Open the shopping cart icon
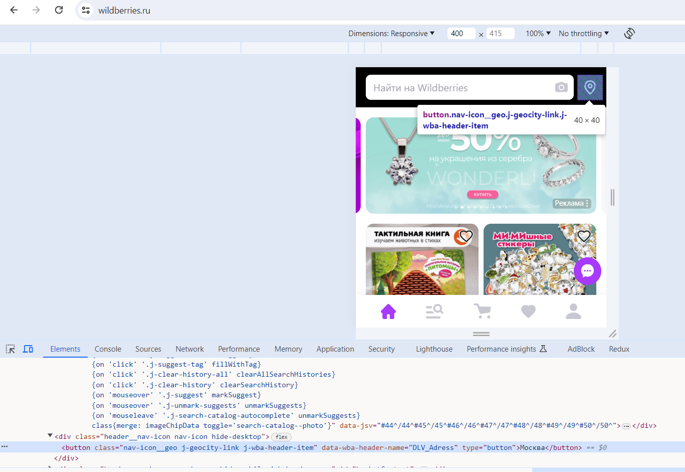Image resolution: width=685 pixels, height=472 pixels. tap(482, 311)
